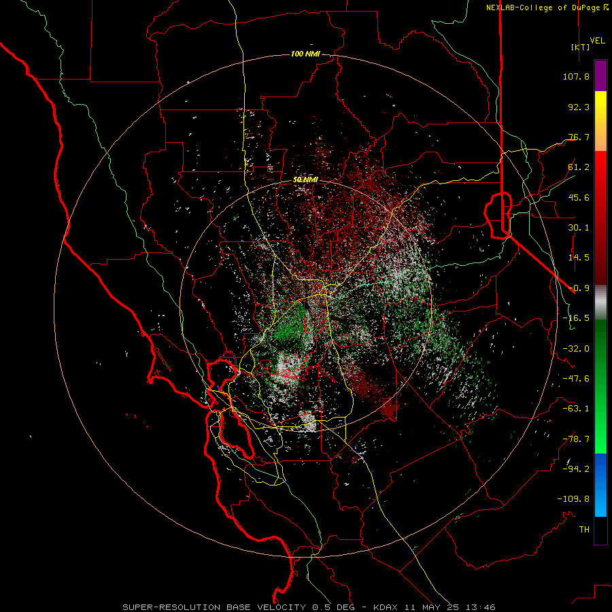This screenshot has height=612, width=612.
Task: Click the TH legend label
Action: (584, 530)
